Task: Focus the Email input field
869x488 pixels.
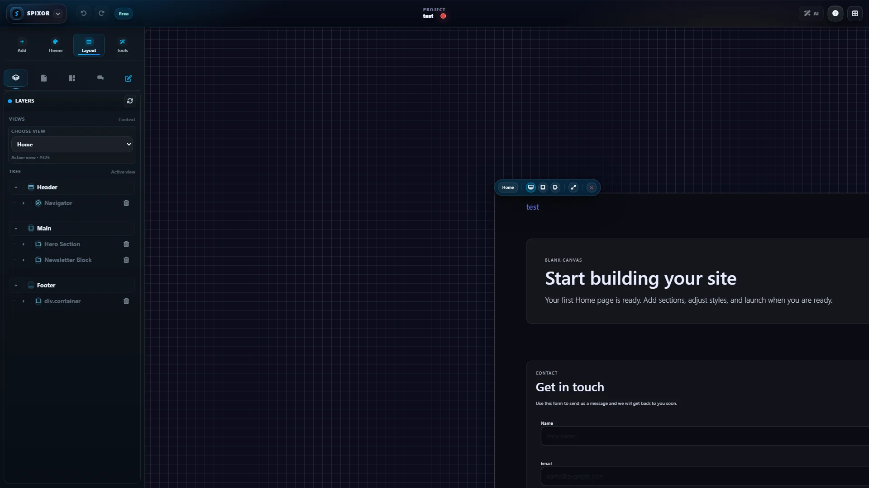Action: coord(705,477)
